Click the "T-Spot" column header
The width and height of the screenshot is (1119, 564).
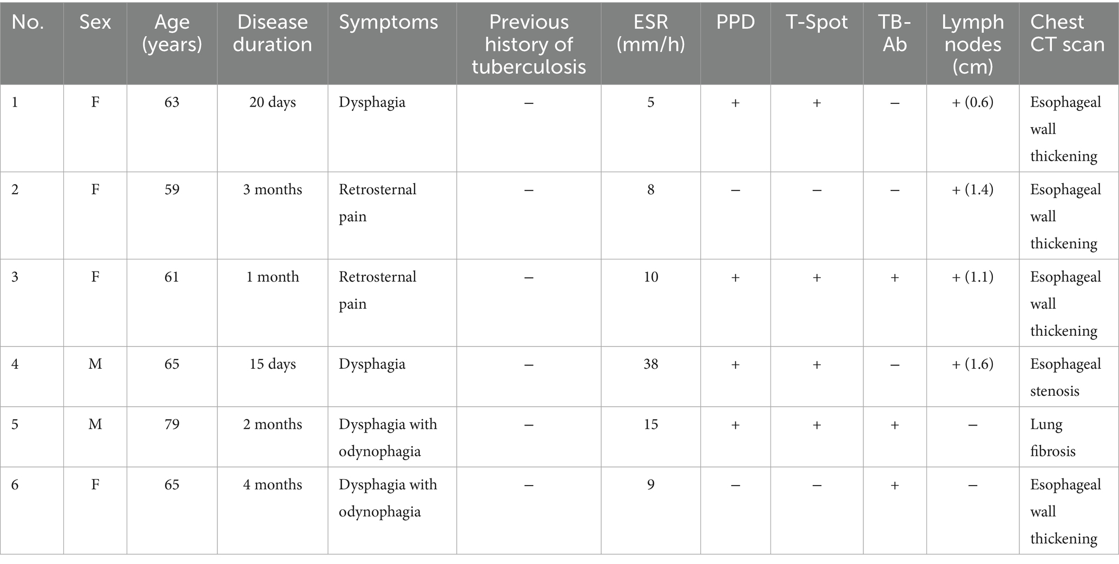(x=817, y=22)
